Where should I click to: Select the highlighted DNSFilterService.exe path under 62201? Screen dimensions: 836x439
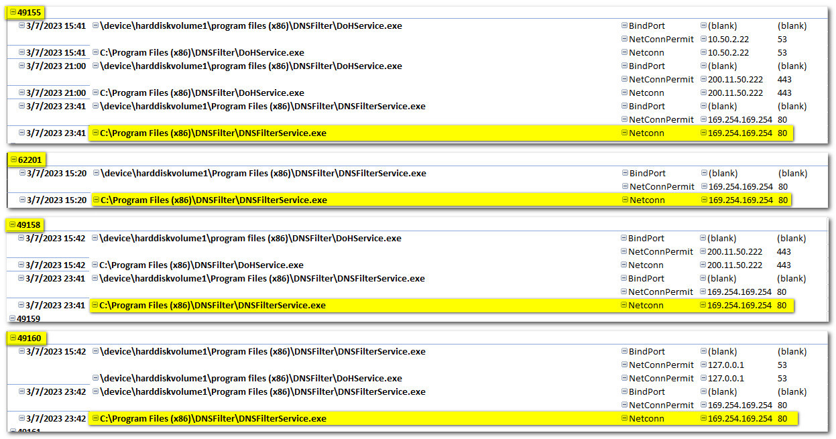click(x=213, y=200)
